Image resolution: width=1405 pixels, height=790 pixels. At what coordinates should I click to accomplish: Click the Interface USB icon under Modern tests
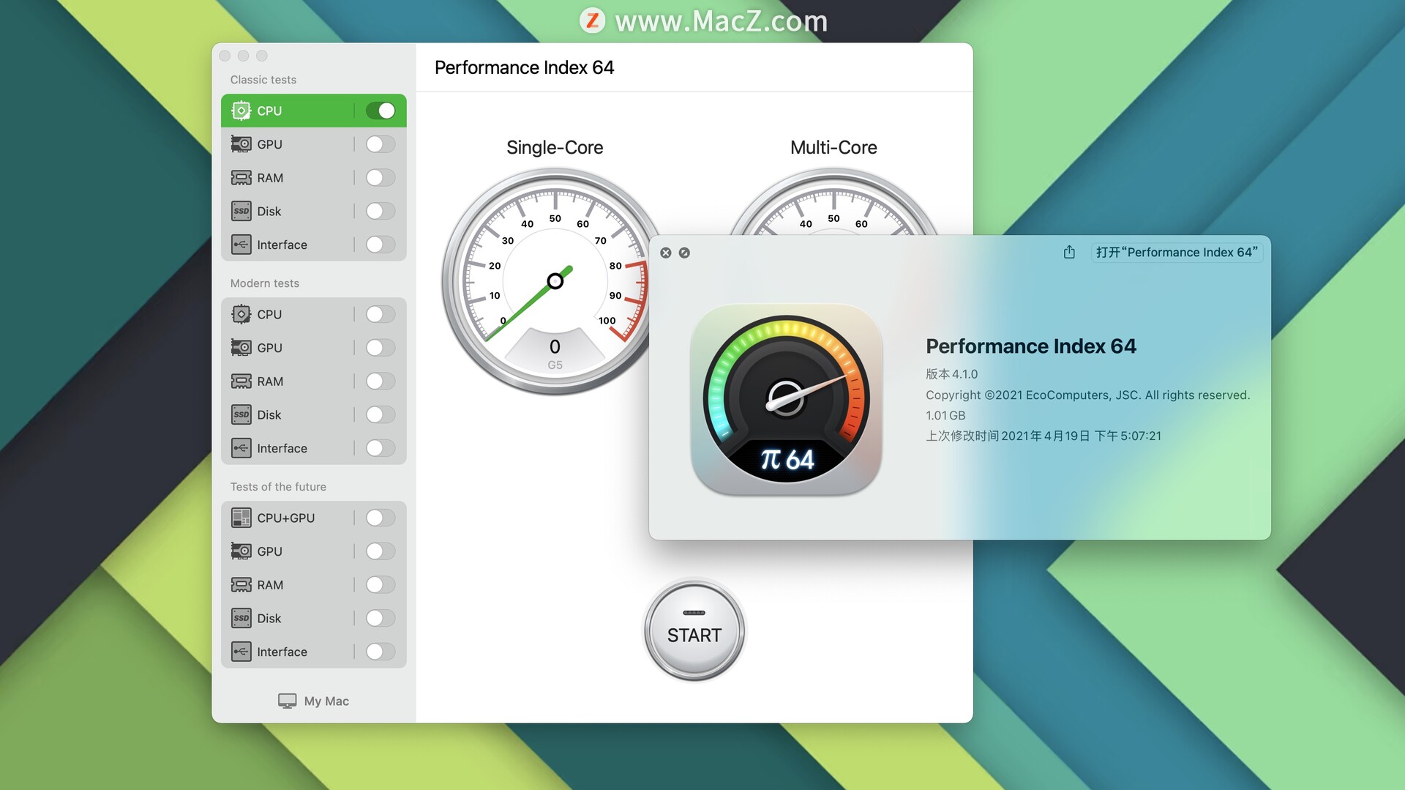241,448
